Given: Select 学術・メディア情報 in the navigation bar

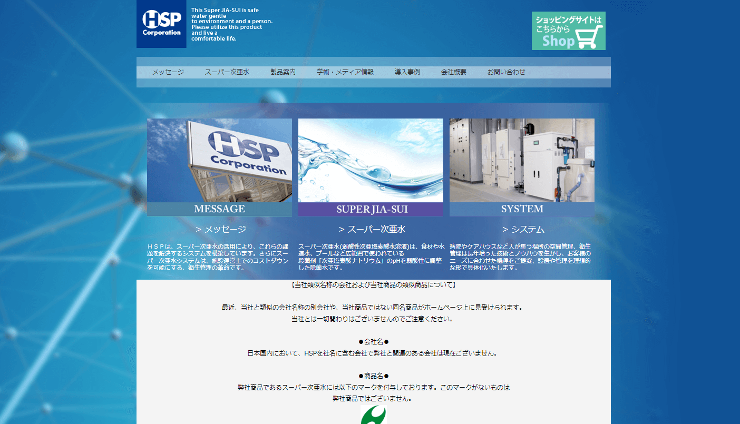Looking at the screenshot, I should 345,72.
